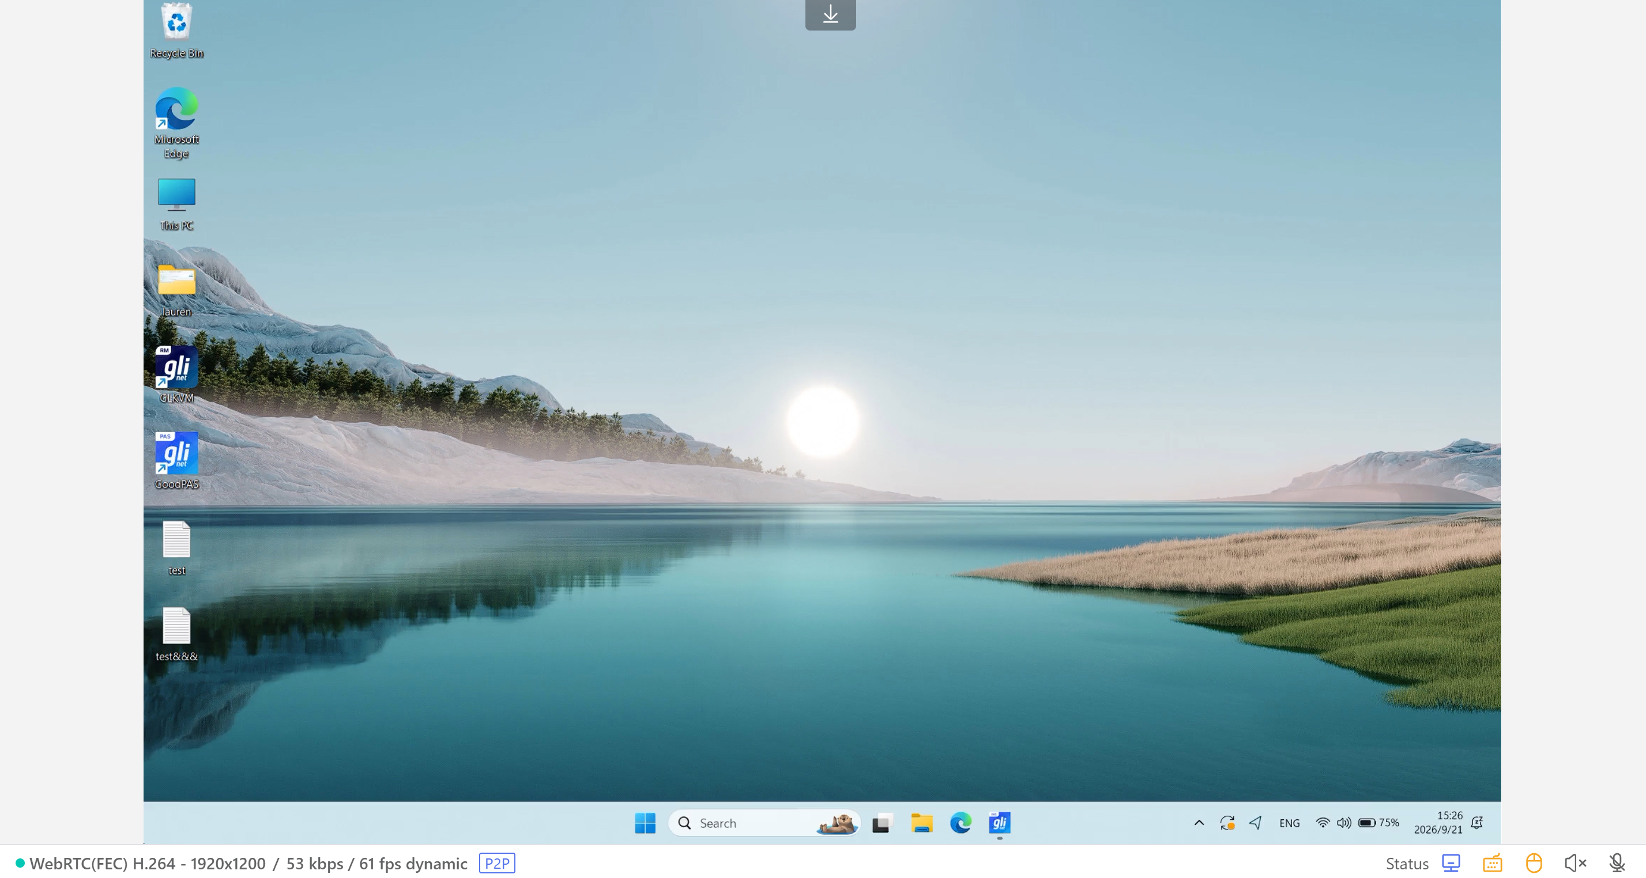Viewport: 1646px width, 878px height.
Task: Click the orange keyboard status icon
Action: pos(1492,862)
